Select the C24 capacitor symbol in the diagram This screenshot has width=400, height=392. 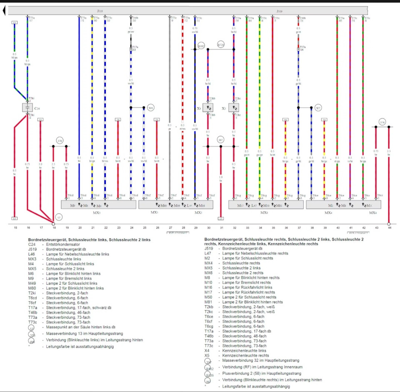27,107
